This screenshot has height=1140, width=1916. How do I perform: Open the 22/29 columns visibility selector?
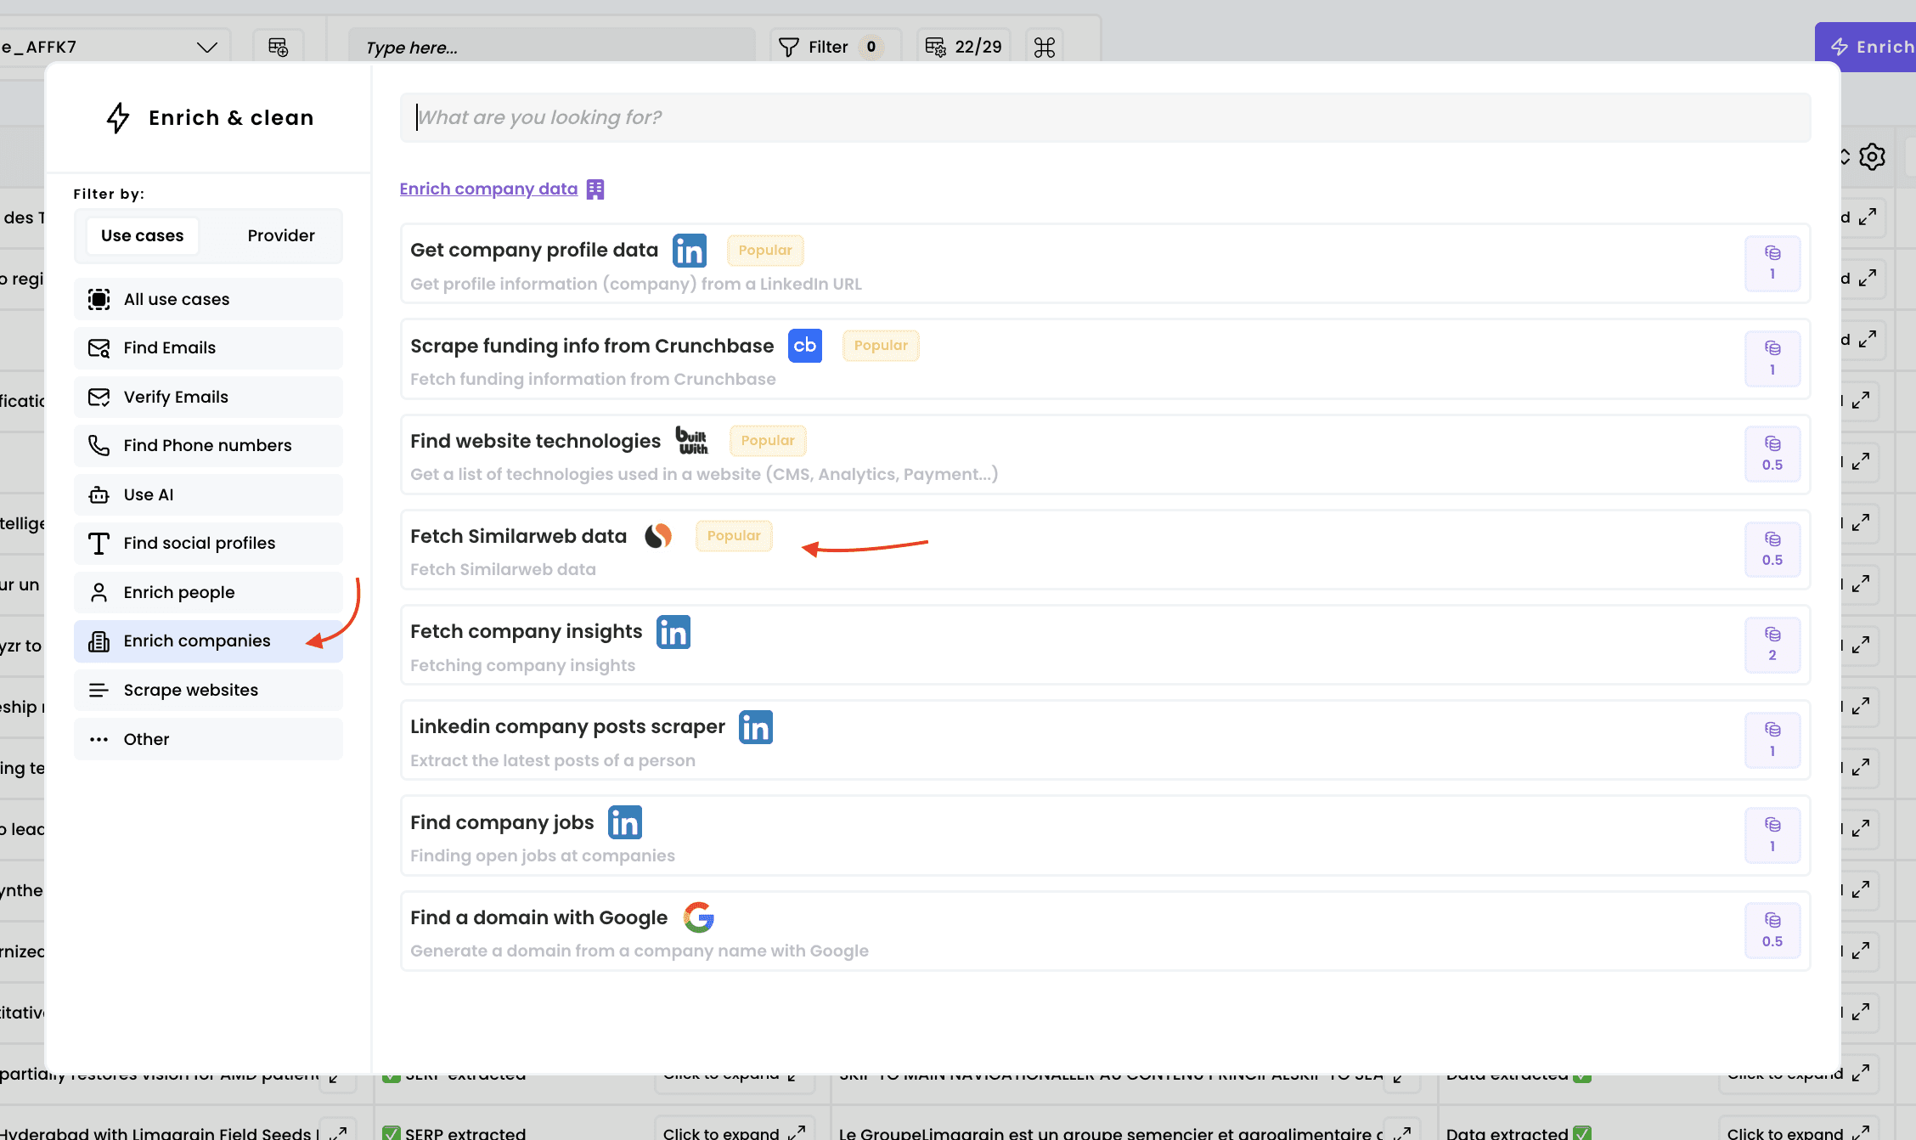[964, 48]
